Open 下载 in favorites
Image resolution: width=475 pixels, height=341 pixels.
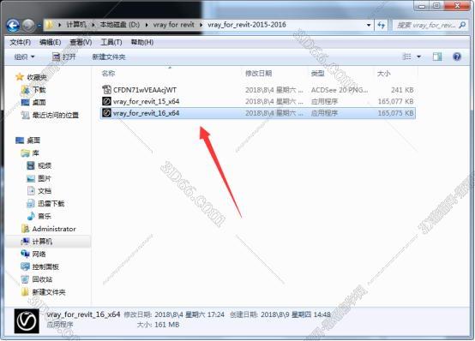coord(39,90)
